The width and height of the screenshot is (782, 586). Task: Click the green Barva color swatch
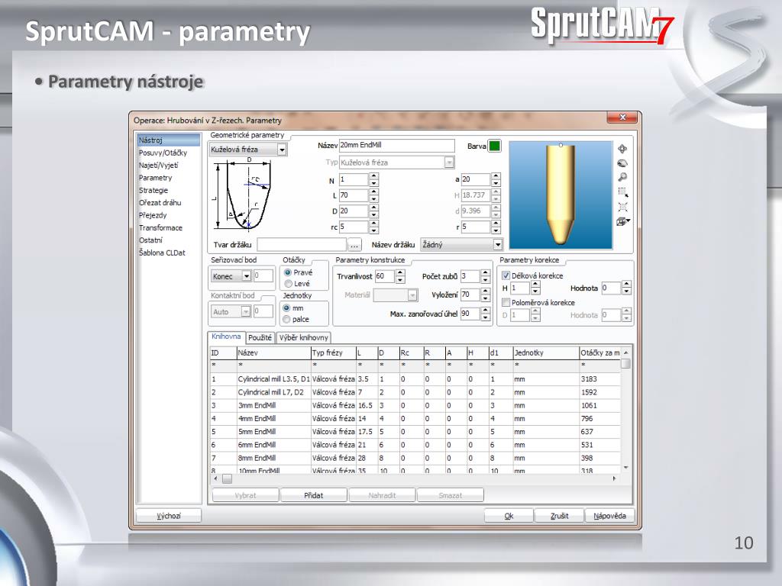pos(494,146)
